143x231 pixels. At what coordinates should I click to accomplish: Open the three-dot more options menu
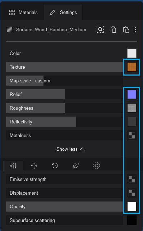135,30
